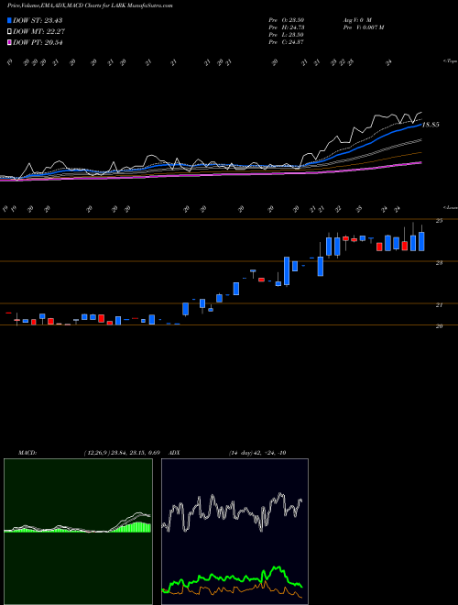Click the Tops marker label at right

[x=451, y=61]
